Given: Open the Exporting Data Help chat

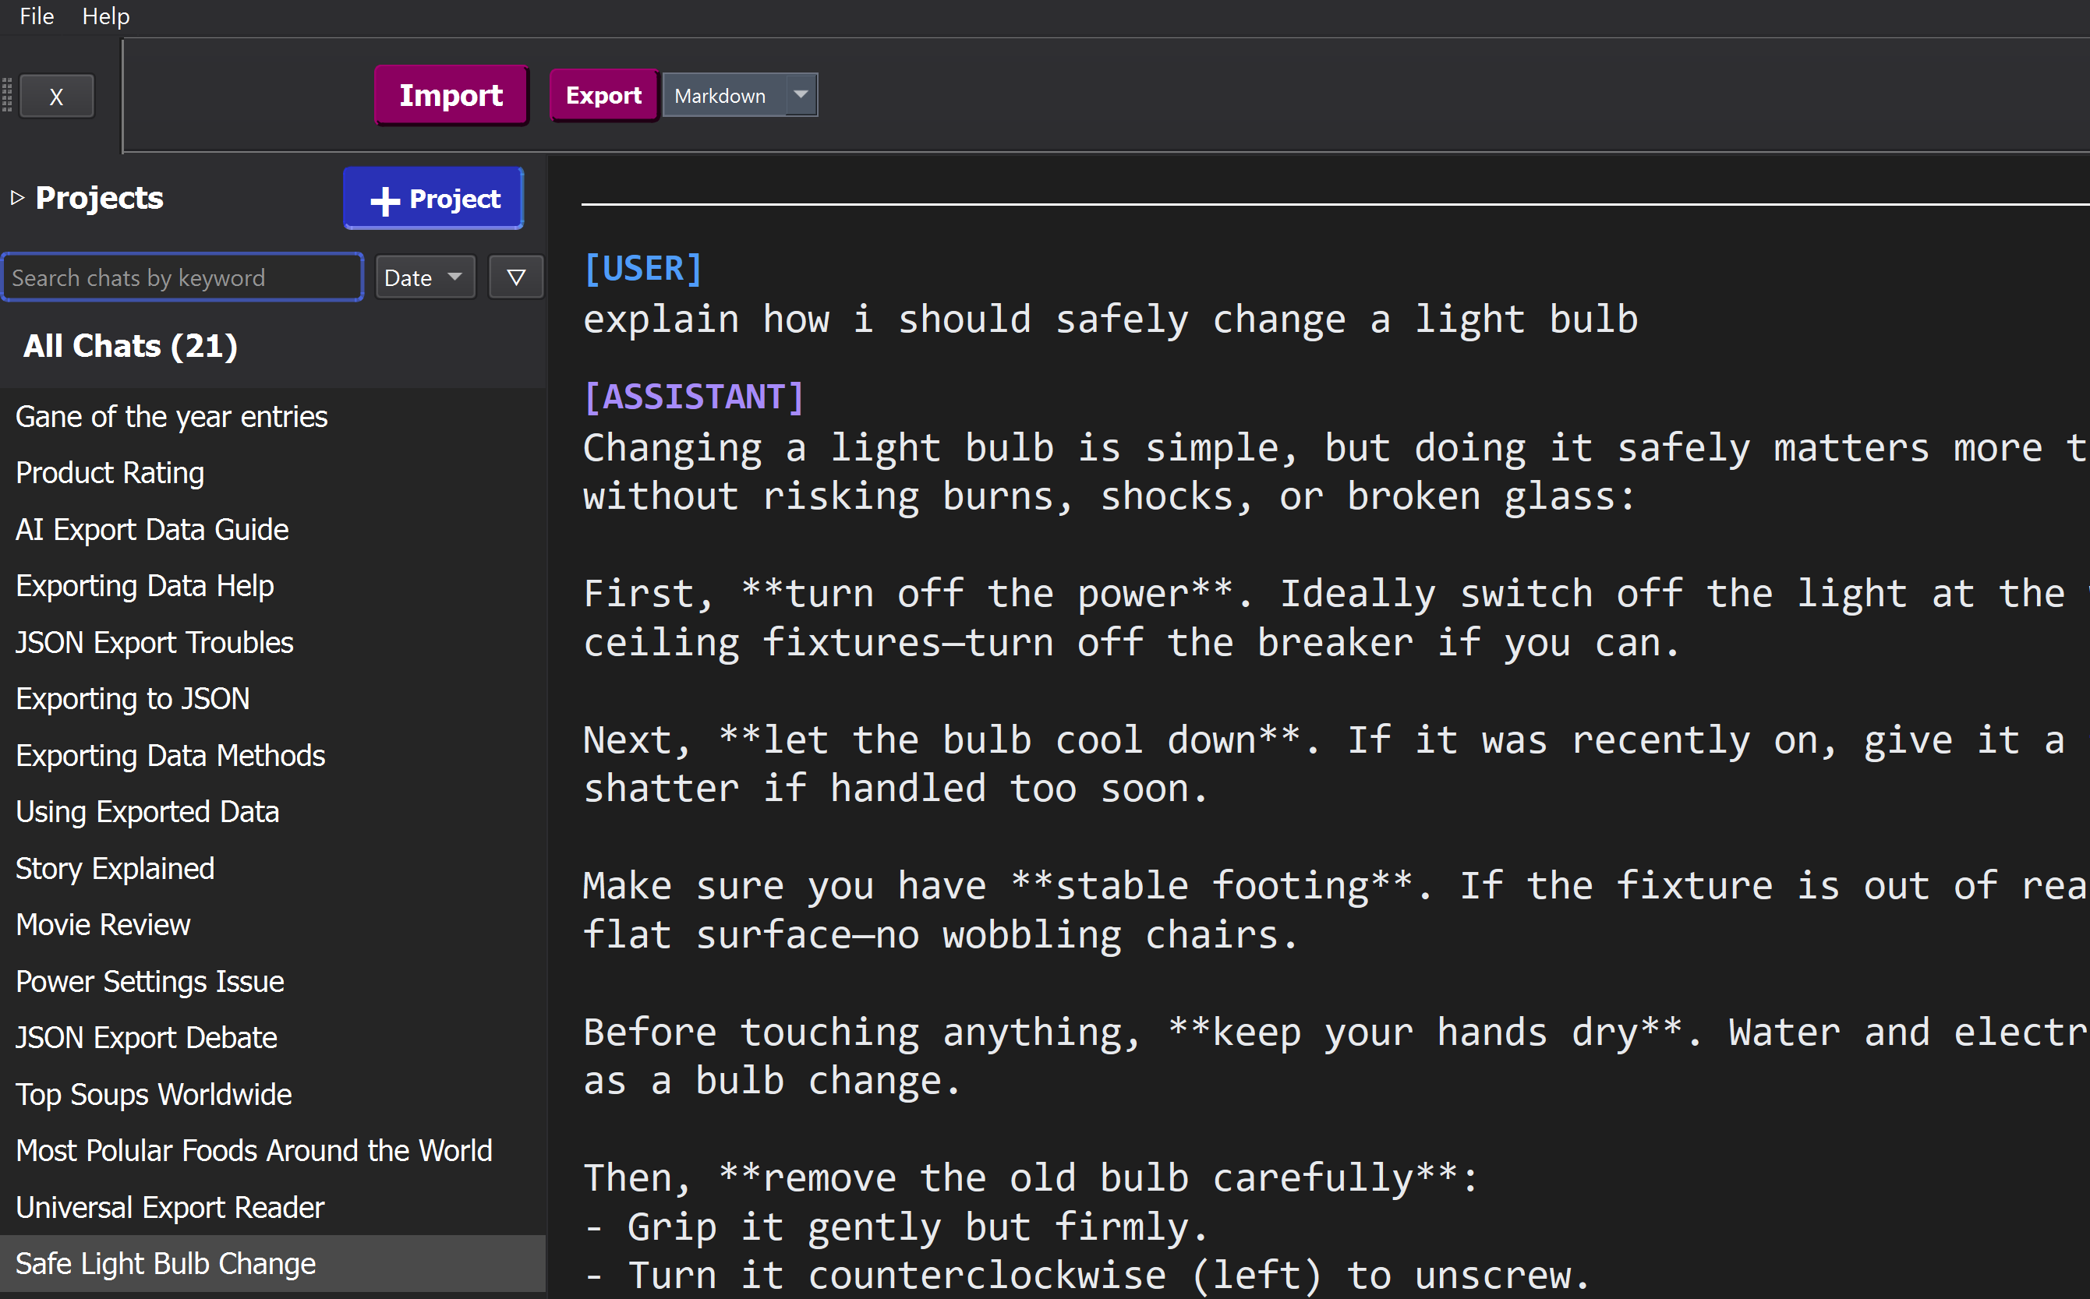Looking at the screenshot, I should tap(274, 586).
